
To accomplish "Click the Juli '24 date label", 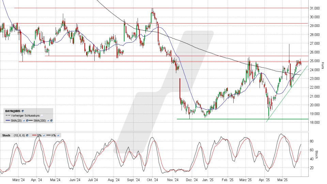I will click(x=93, y=180).
